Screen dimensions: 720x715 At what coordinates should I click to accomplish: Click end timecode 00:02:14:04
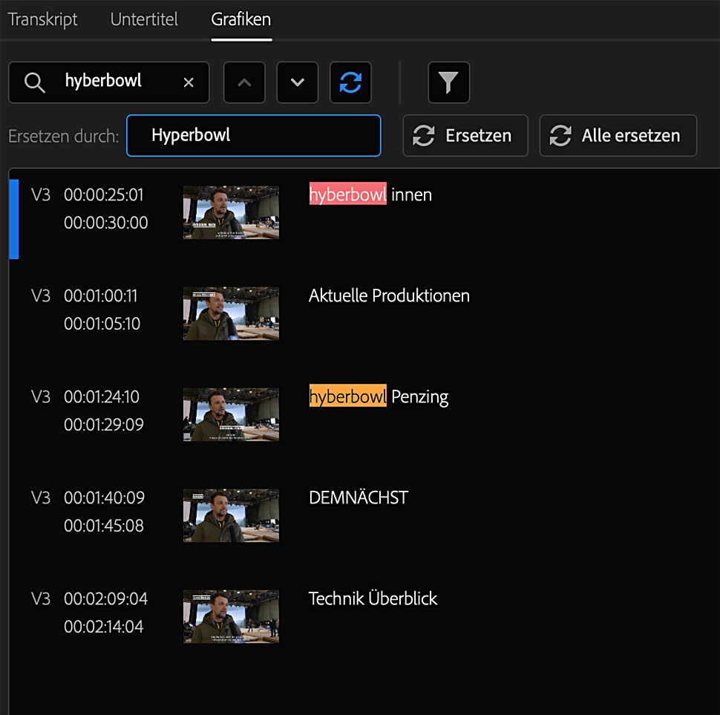[104, 627]
